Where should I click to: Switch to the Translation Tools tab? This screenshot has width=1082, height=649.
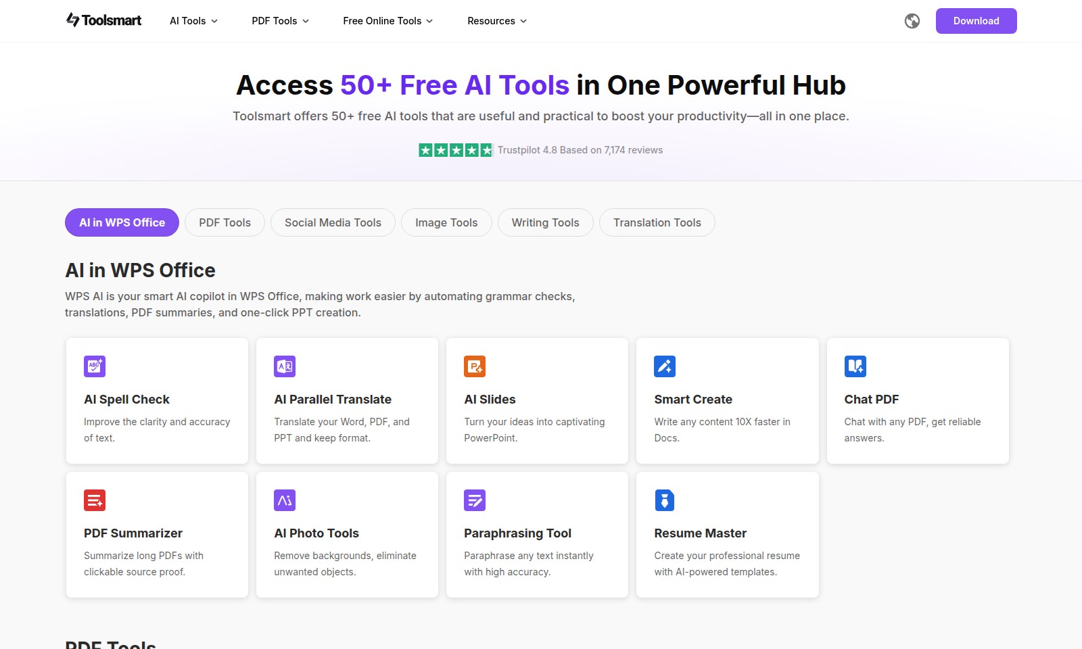pos(657,222)
